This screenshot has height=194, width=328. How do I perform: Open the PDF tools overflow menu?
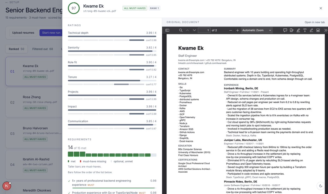click(326, 30)
